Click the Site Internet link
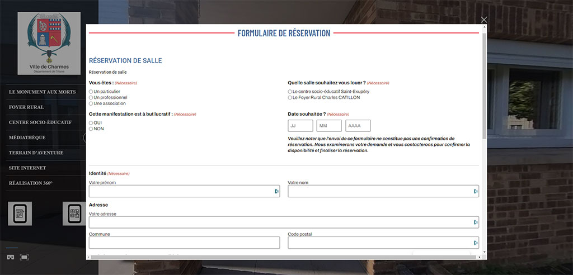Screen dimensions: 573x275 (27, 168)
